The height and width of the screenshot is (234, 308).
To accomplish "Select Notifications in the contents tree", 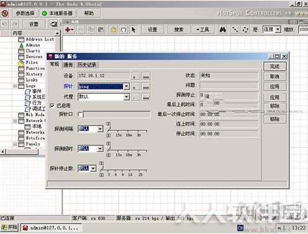I will pyautogui.click(x=32, y=138).
